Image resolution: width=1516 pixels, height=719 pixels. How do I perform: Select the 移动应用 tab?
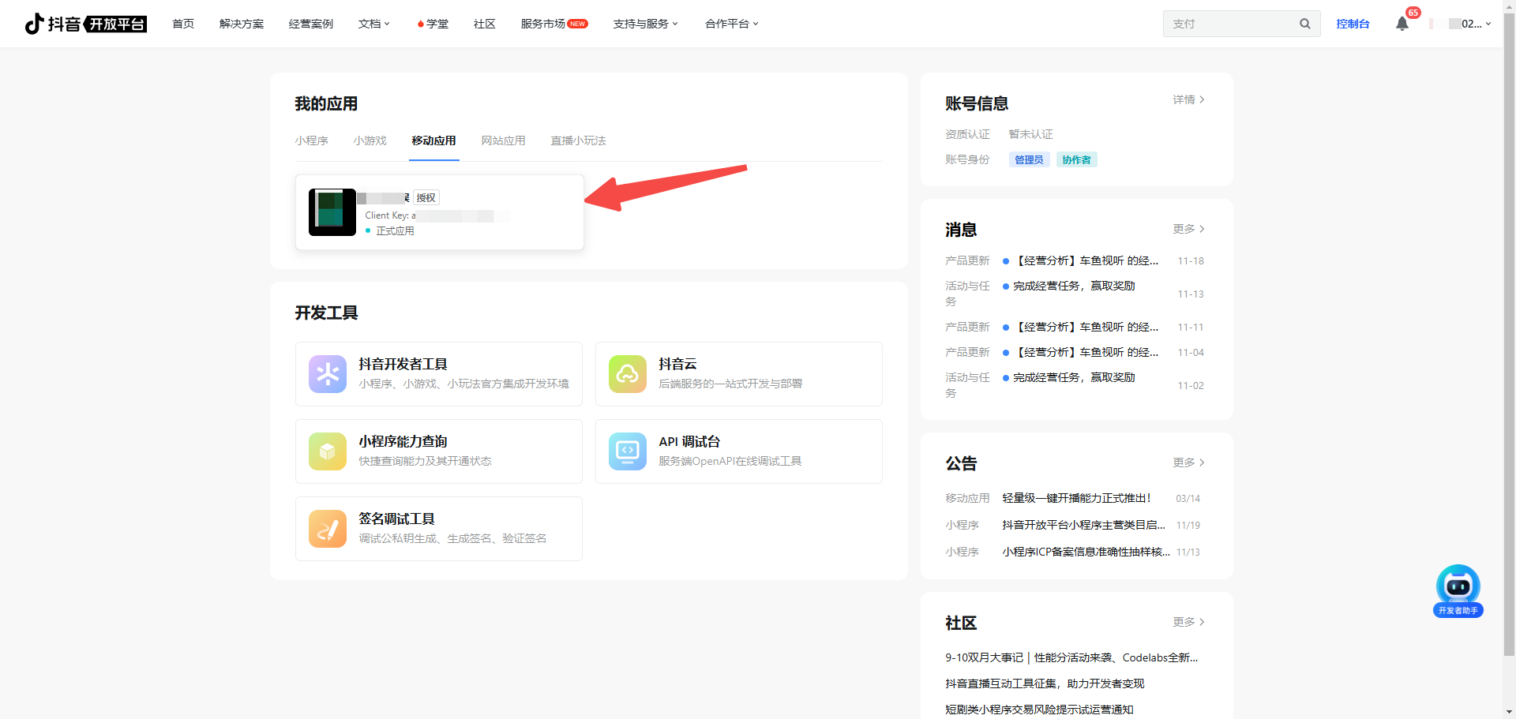coord(434,140)
